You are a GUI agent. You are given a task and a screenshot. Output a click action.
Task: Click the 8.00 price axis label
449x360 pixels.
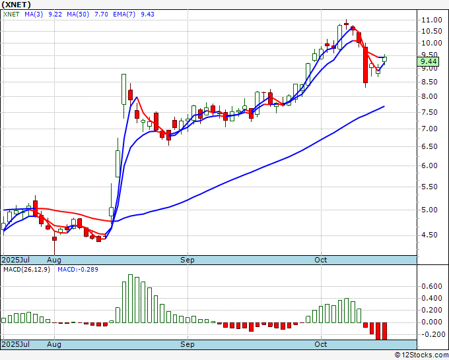pos(430,97)
